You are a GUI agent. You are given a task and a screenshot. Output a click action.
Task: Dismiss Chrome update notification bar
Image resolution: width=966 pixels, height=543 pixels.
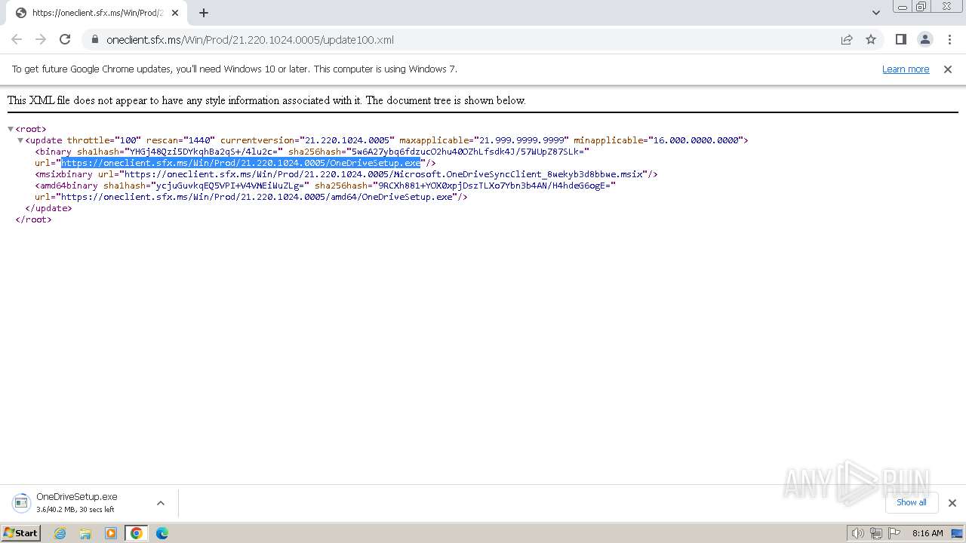coord(948,69)
